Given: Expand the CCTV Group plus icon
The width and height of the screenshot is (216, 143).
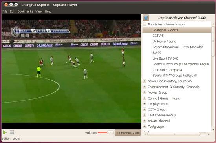Looking at the screenshot, I should [x=145, y=109].
